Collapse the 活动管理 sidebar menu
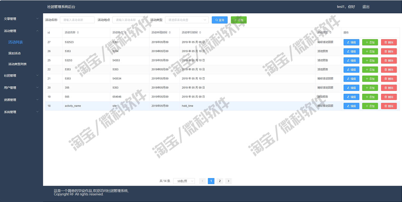 coord(22,31)
